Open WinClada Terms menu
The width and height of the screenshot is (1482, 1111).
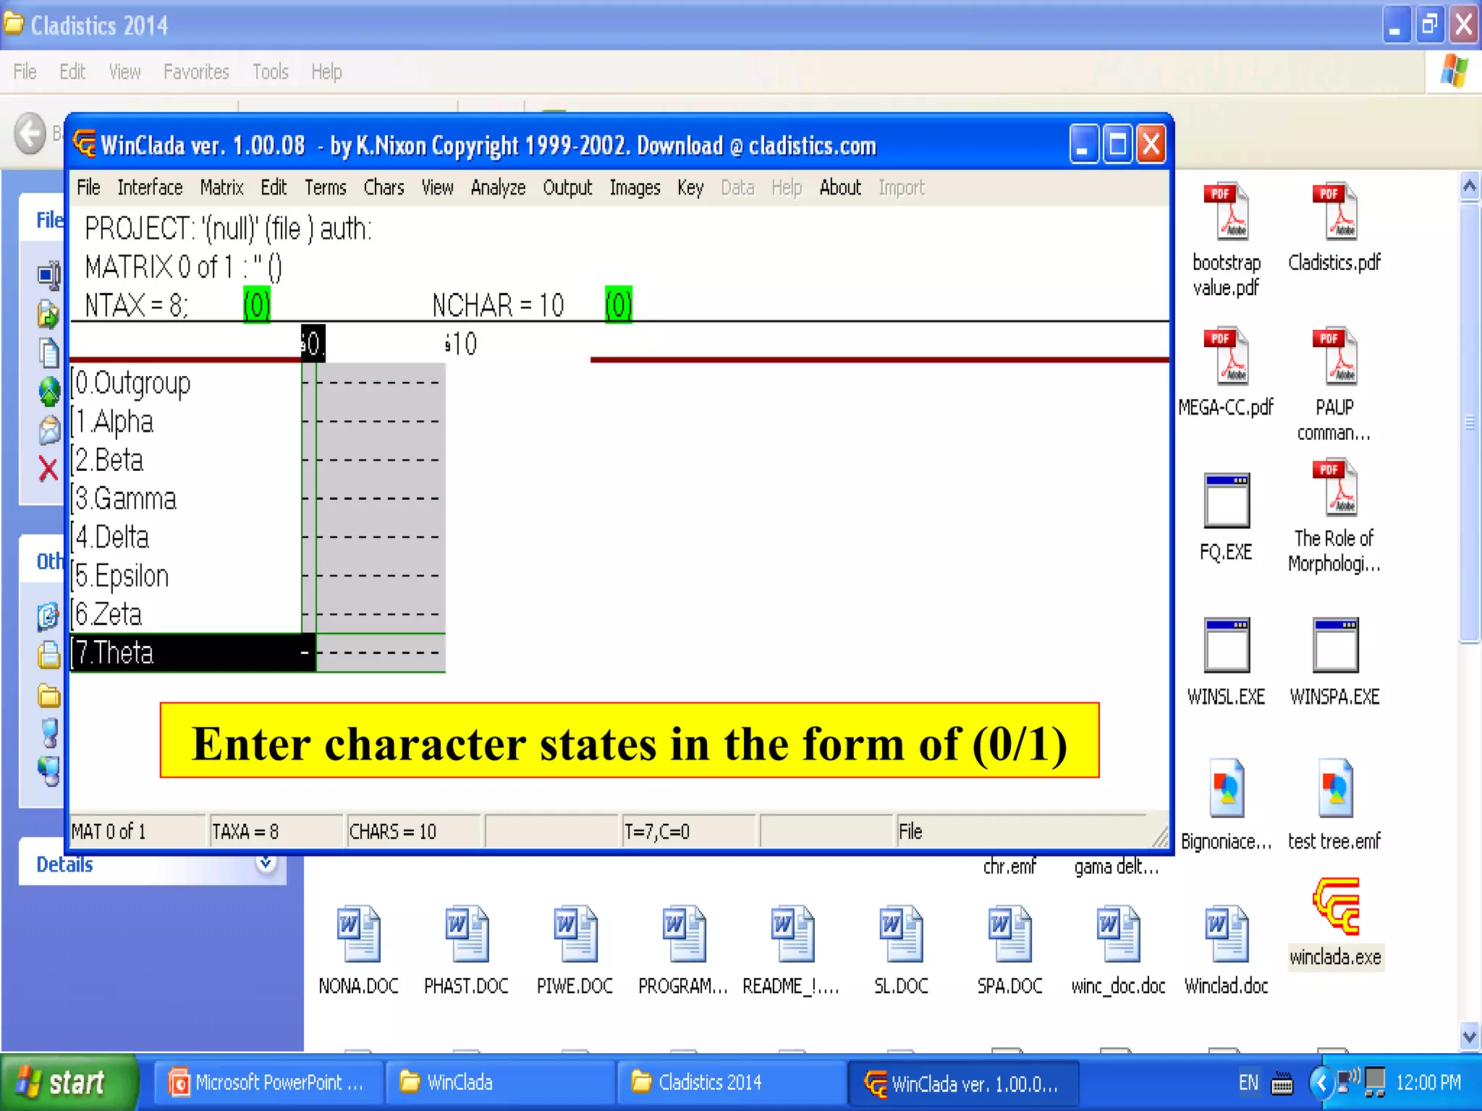[326, 188]
